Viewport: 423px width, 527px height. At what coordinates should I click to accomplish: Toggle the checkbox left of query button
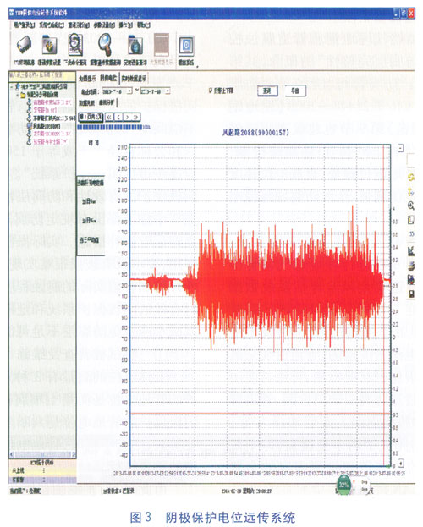211,91
